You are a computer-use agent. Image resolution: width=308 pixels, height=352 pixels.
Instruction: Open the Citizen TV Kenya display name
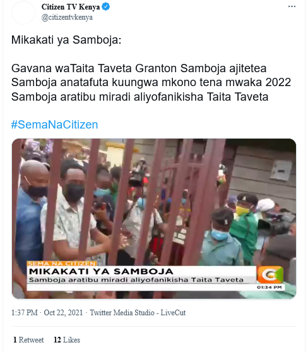[x=71, y=7]
